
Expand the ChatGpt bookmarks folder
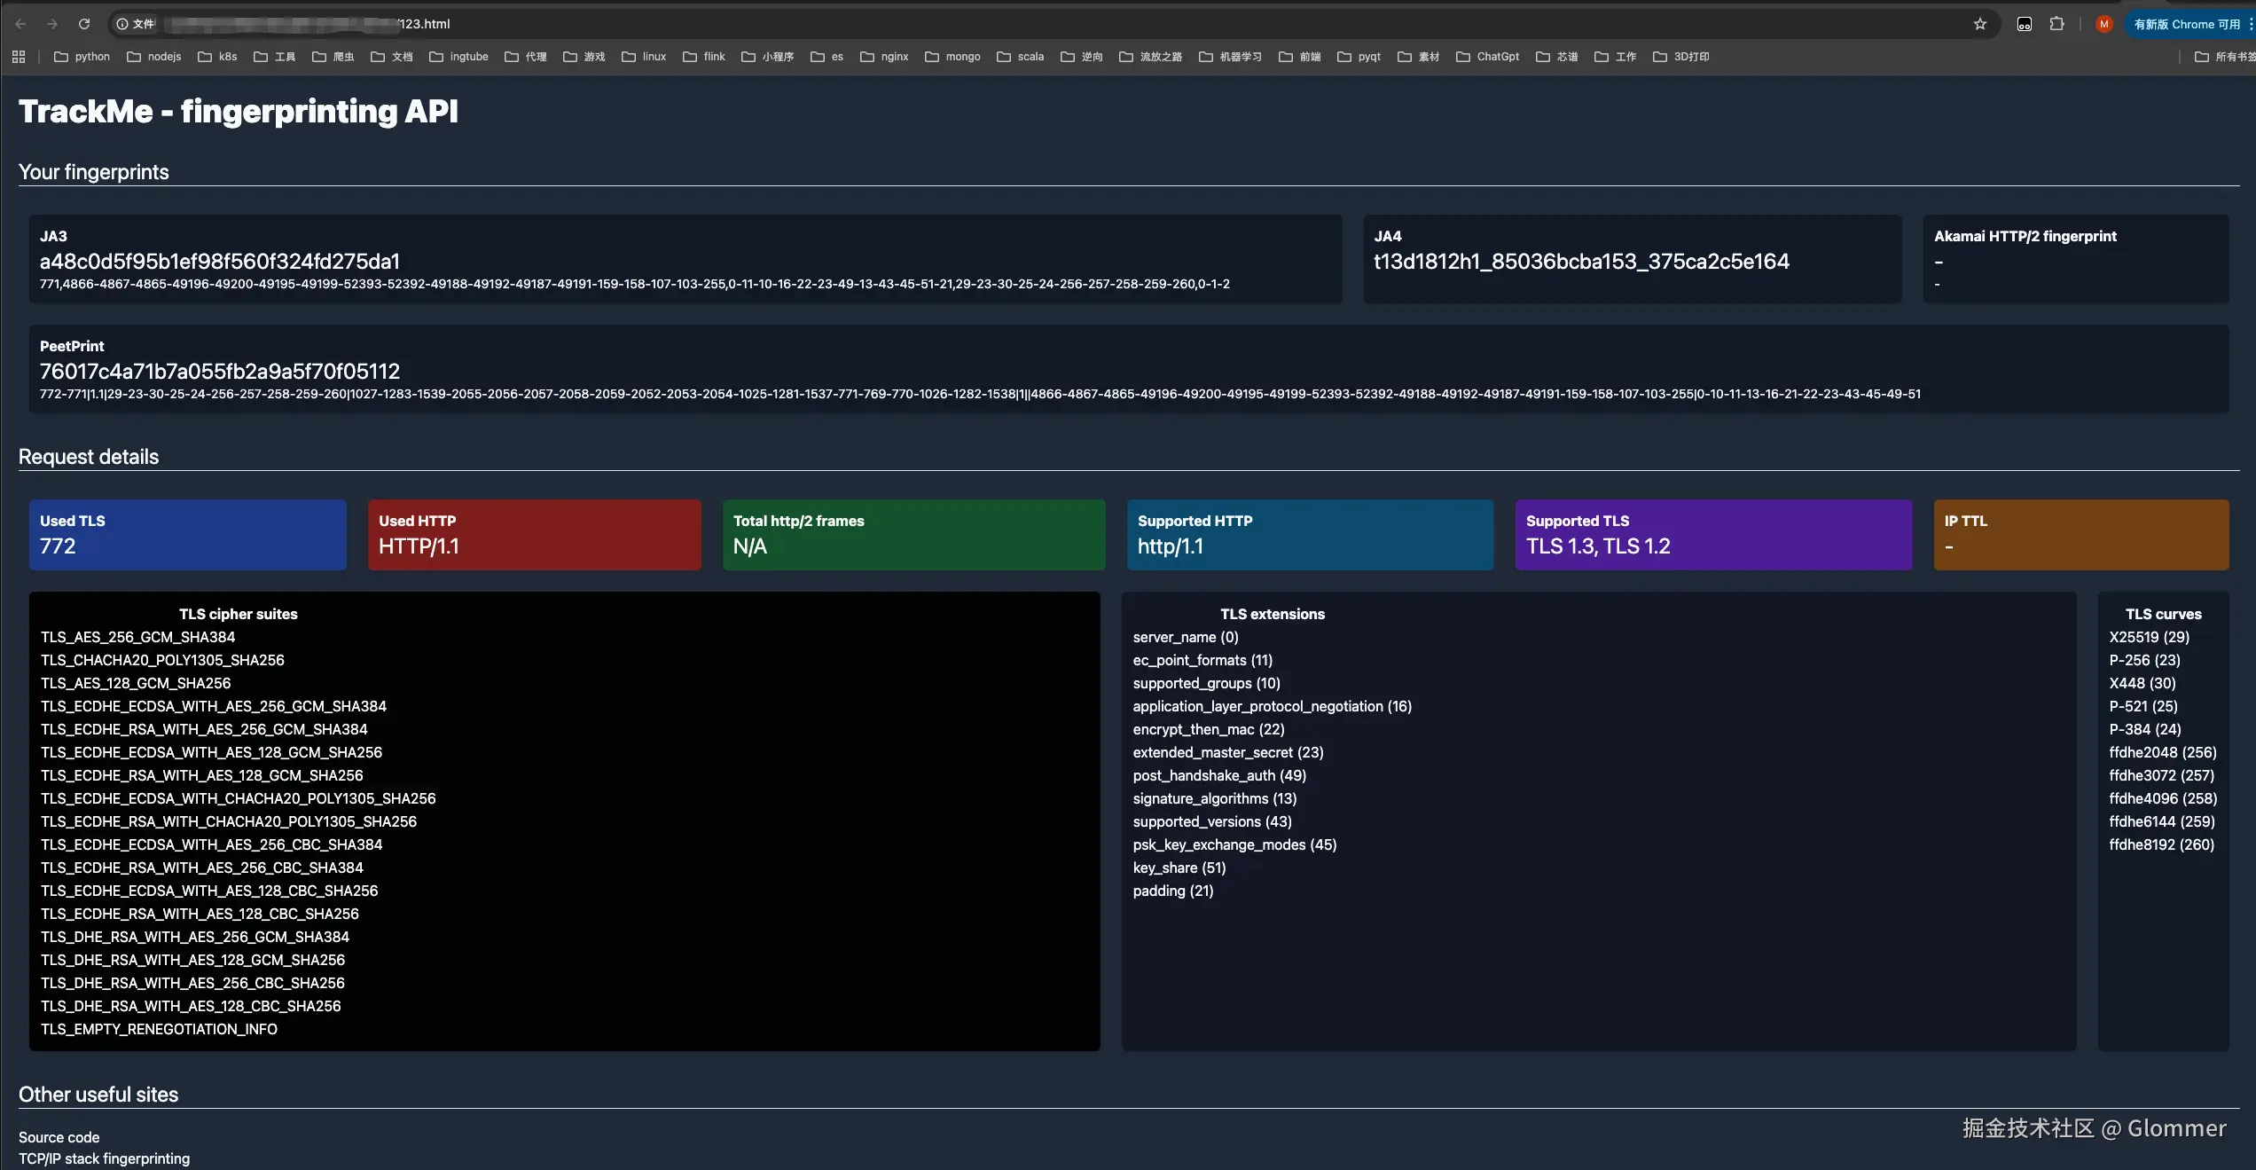(1488, 57)
